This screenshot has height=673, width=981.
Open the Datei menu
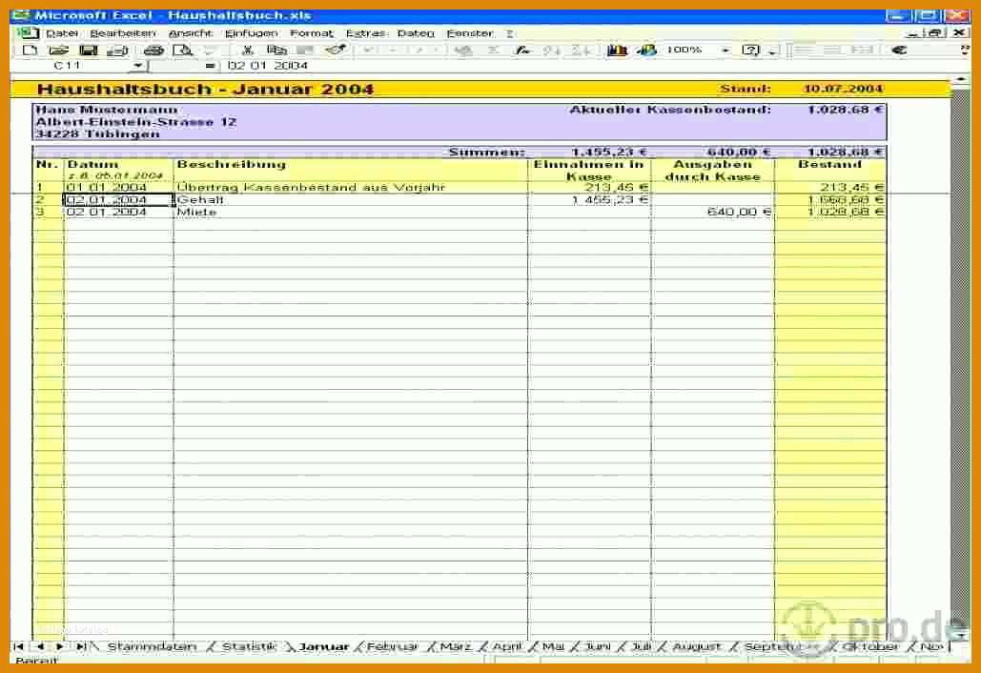point(62,33)
